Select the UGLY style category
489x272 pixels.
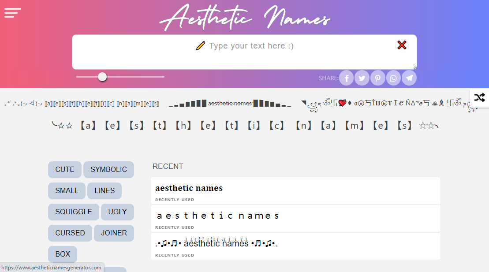coord(117,212)
